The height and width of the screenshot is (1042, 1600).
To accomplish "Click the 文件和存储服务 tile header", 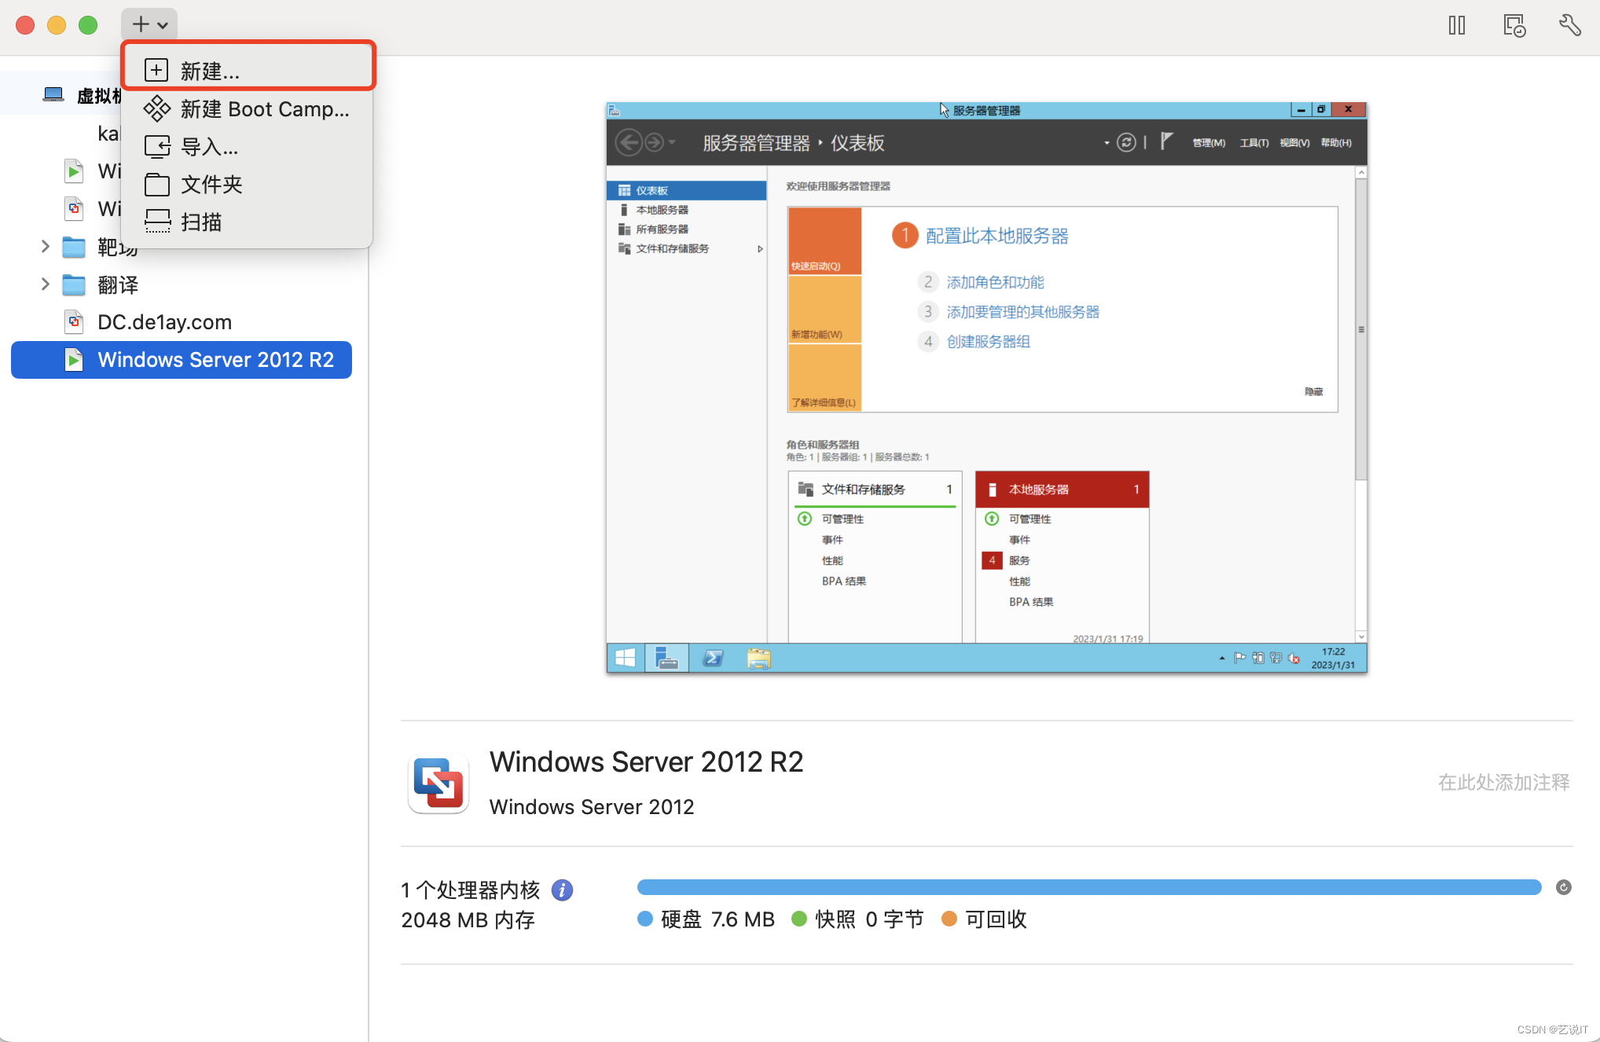I will (875, 490).
